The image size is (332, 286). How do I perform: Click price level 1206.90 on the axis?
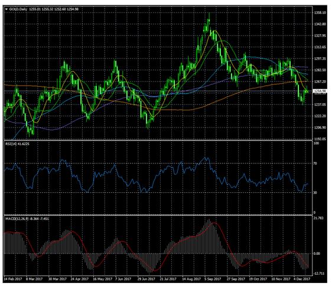320,127
